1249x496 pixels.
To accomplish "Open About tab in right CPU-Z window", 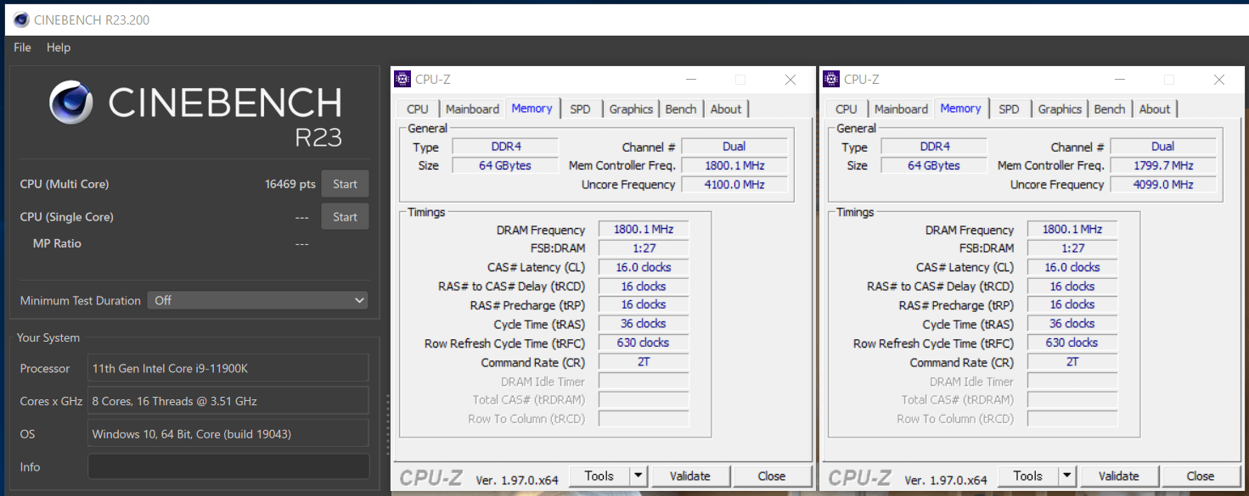I will [x=1155, y=109].
